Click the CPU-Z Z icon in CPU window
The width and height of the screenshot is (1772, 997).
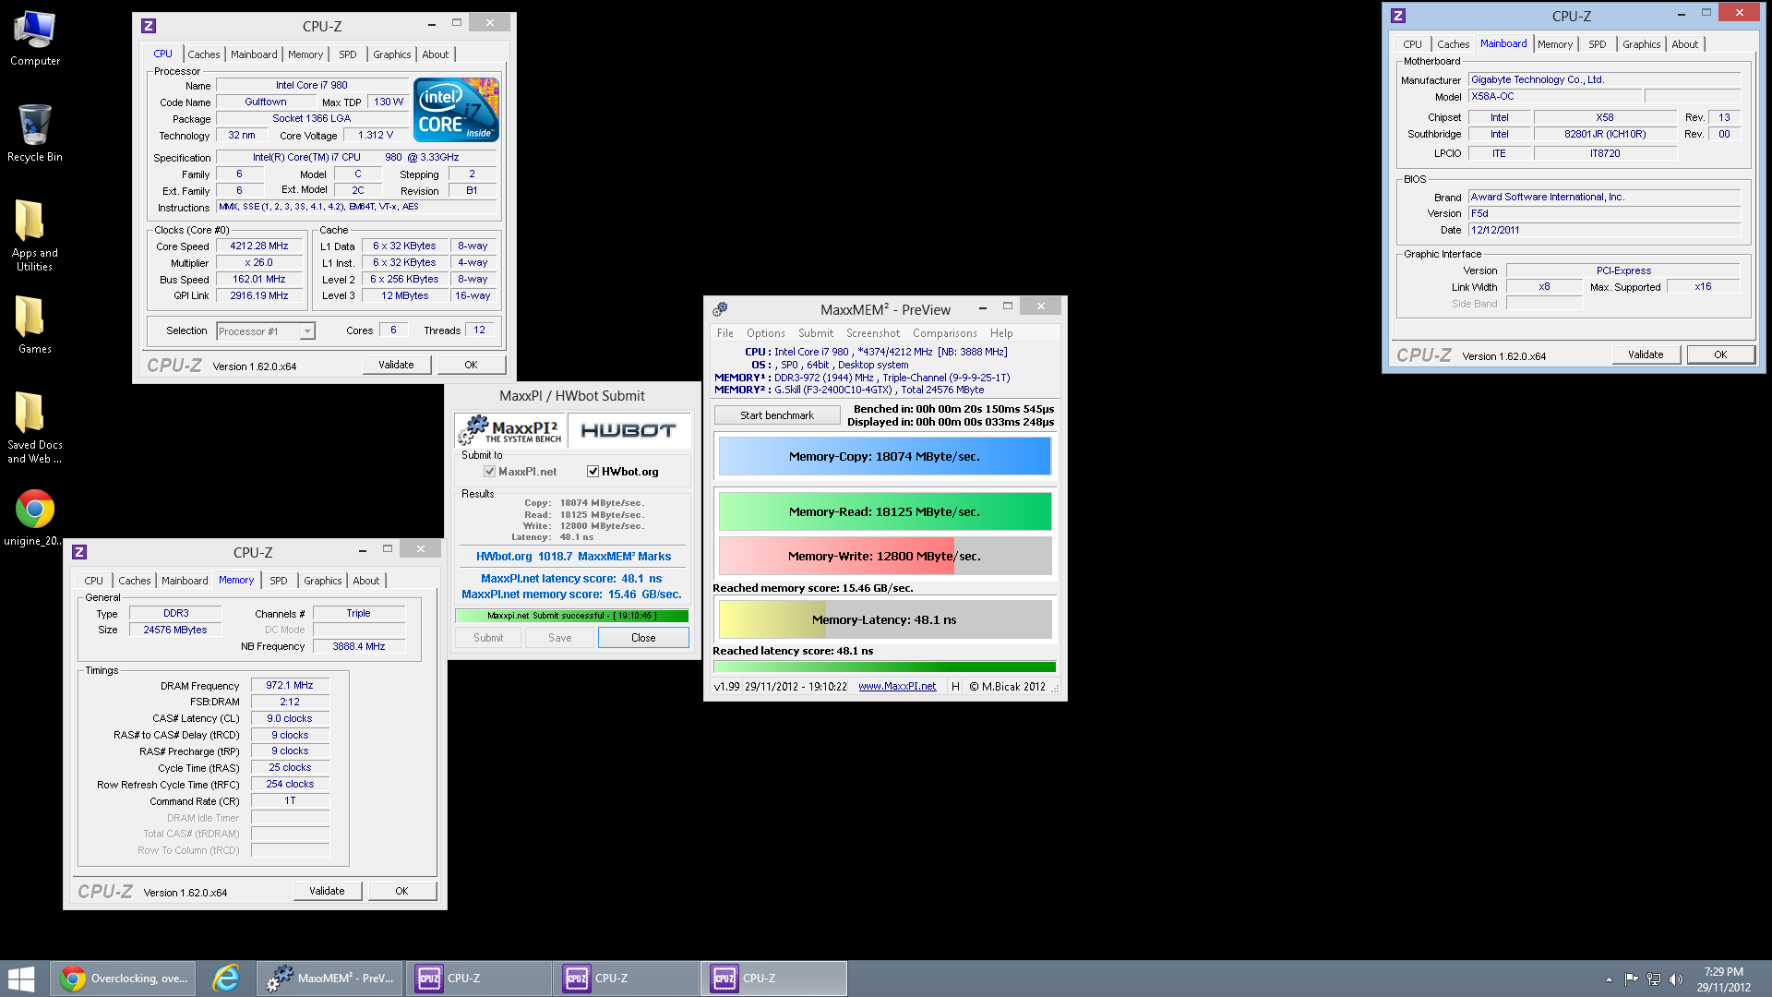[149, 26]
